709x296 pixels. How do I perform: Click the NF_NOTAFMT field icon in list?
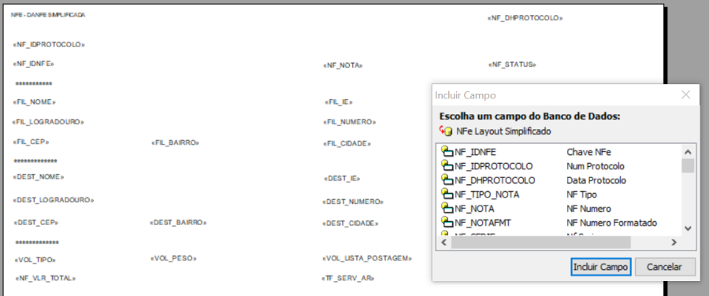447,222
